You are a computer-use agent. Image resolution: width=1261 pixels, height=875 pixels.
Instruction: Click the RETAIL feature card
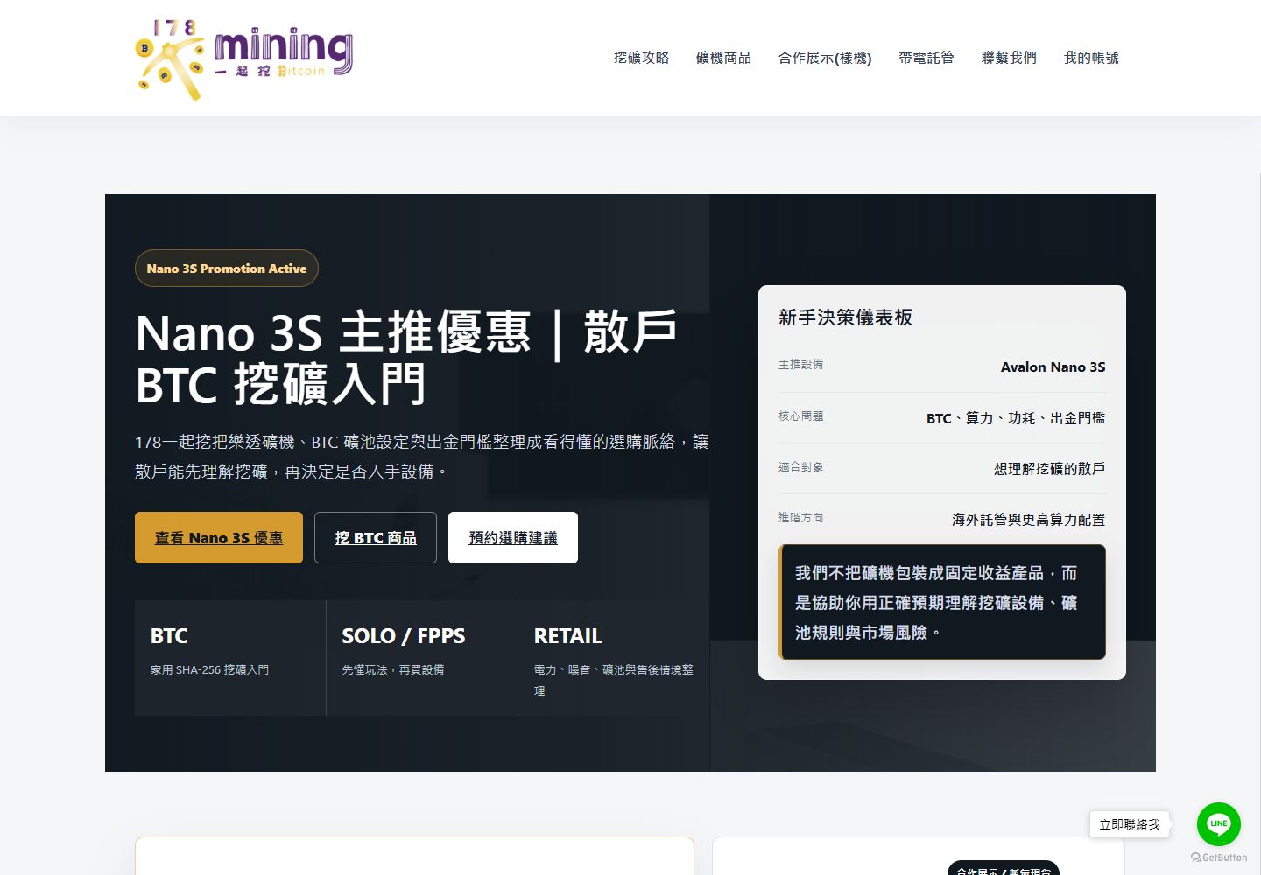click(x=614, y=658)
